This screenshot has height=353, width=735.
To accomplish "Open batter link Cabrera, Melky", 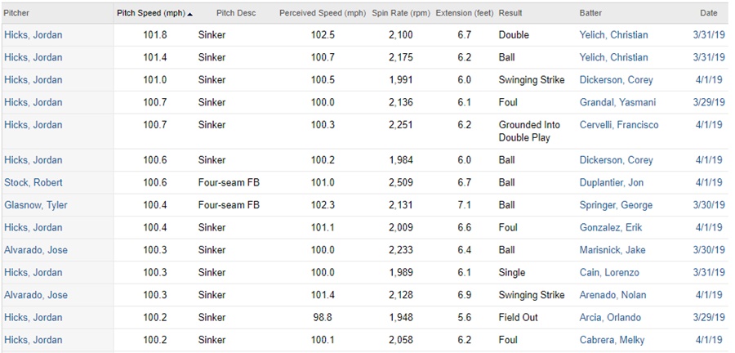I will [612, 340].
